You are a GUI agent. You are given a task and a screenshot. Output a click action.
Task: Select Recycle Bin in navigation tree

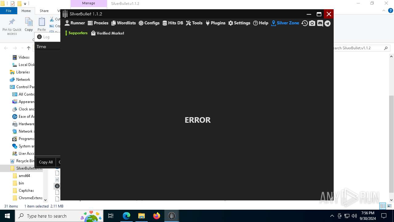(x=22, y=161)
